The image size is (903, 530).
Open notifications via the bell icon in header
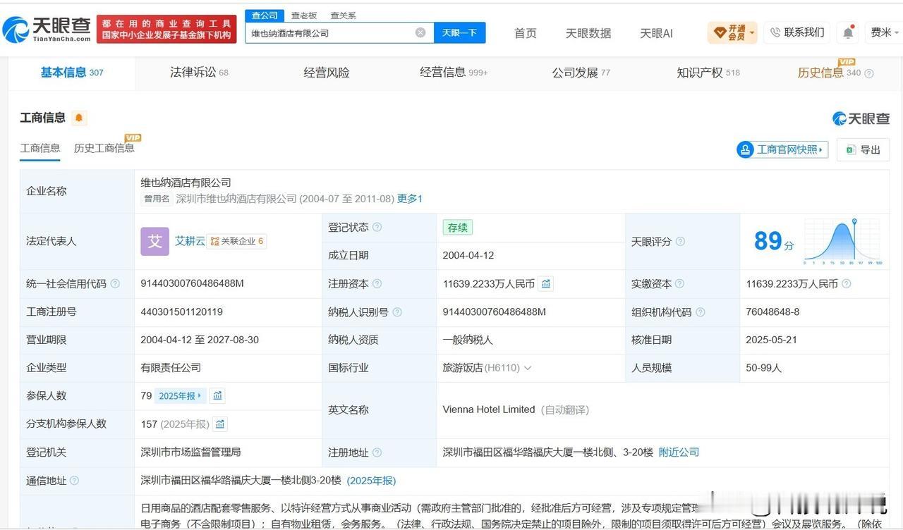coord(848,32)
